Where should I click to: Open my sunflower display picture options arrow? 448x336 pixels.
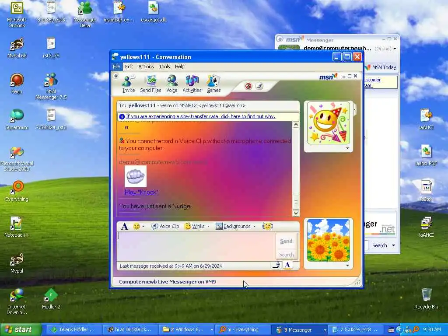[x=347, y=266]
